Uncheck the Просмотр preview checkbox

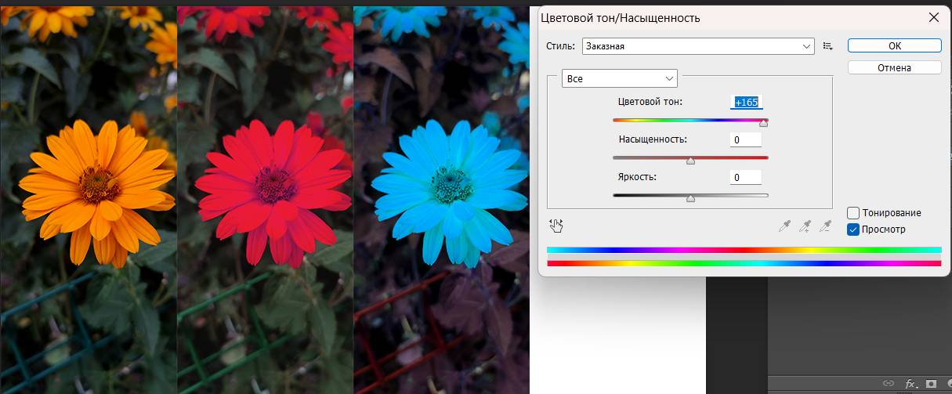854,230
